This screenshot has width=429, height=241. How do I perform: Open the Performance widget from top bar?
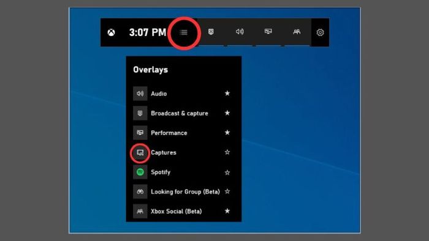click(x=268, y=32)
